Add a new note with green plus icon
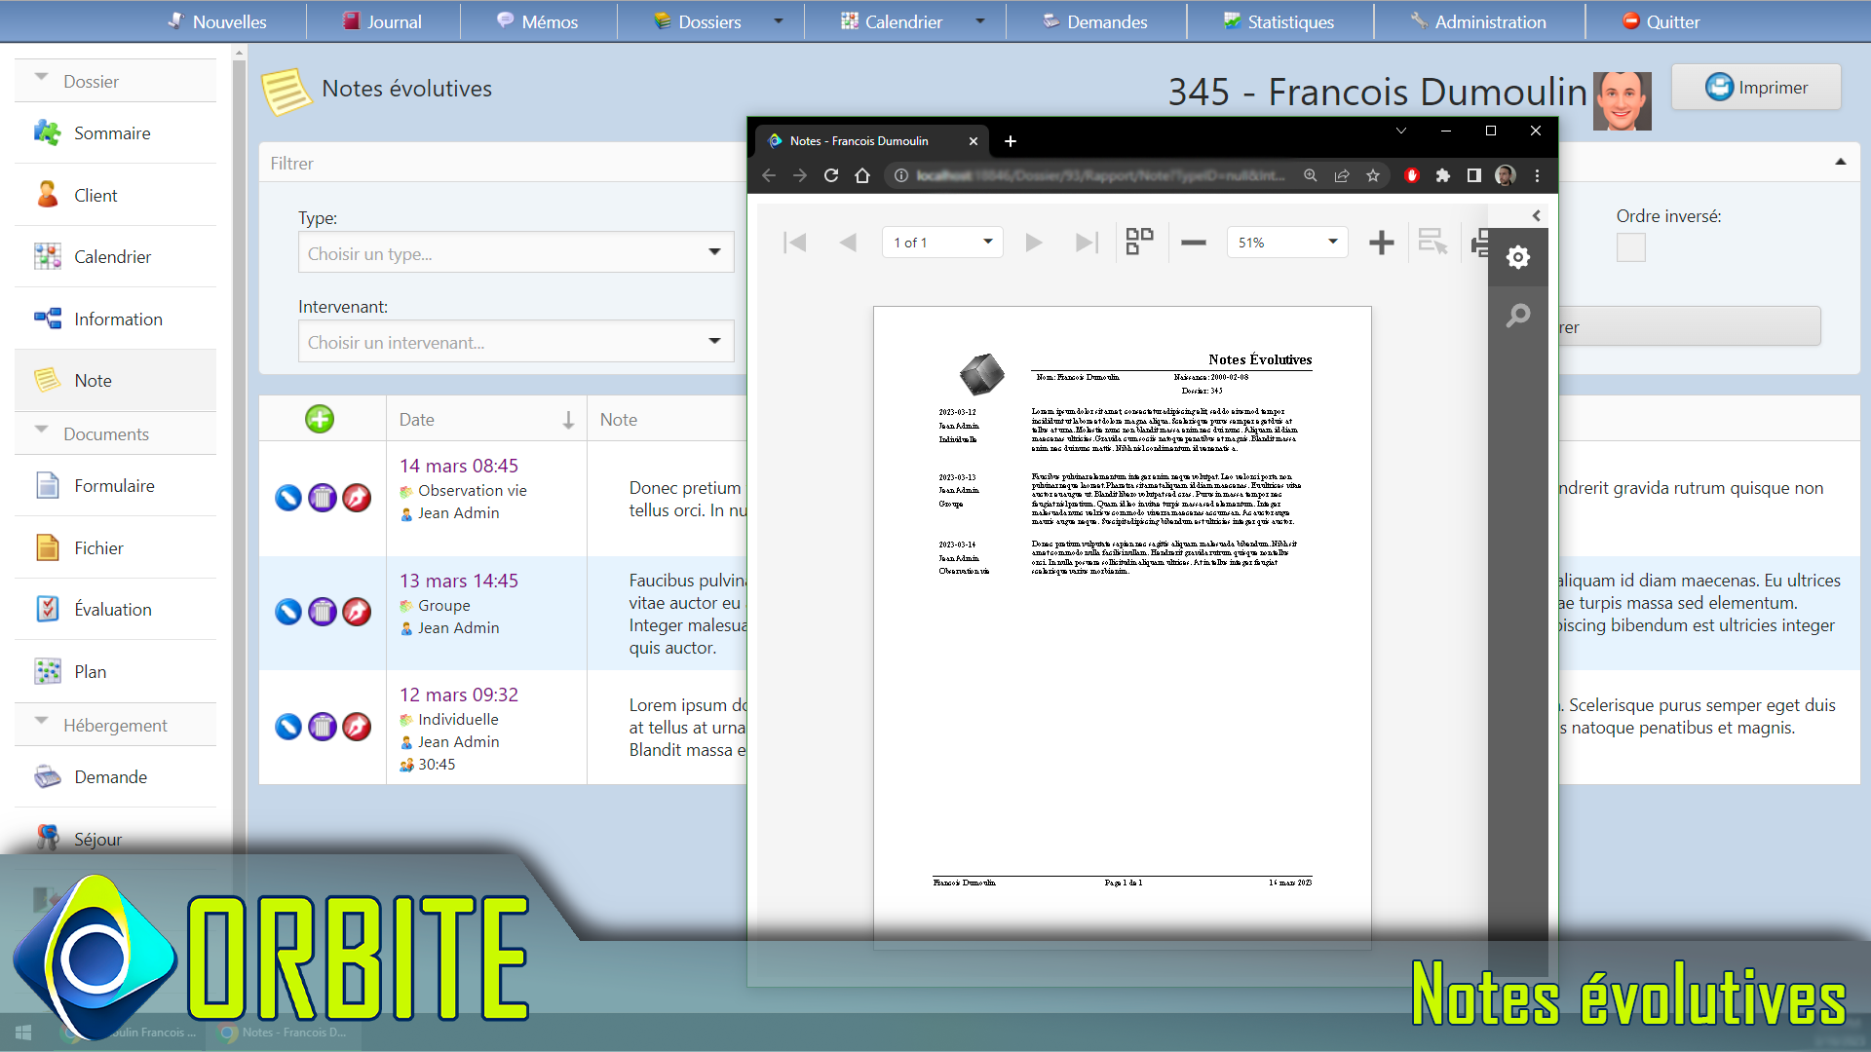Screen dimensions: 1871x1052 tap(320, 419)
